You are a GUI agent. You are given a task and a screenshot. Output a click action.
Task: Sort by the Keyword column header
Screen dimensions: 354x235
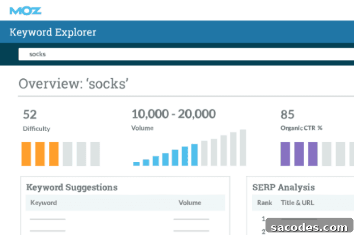[x=44, y=203]
